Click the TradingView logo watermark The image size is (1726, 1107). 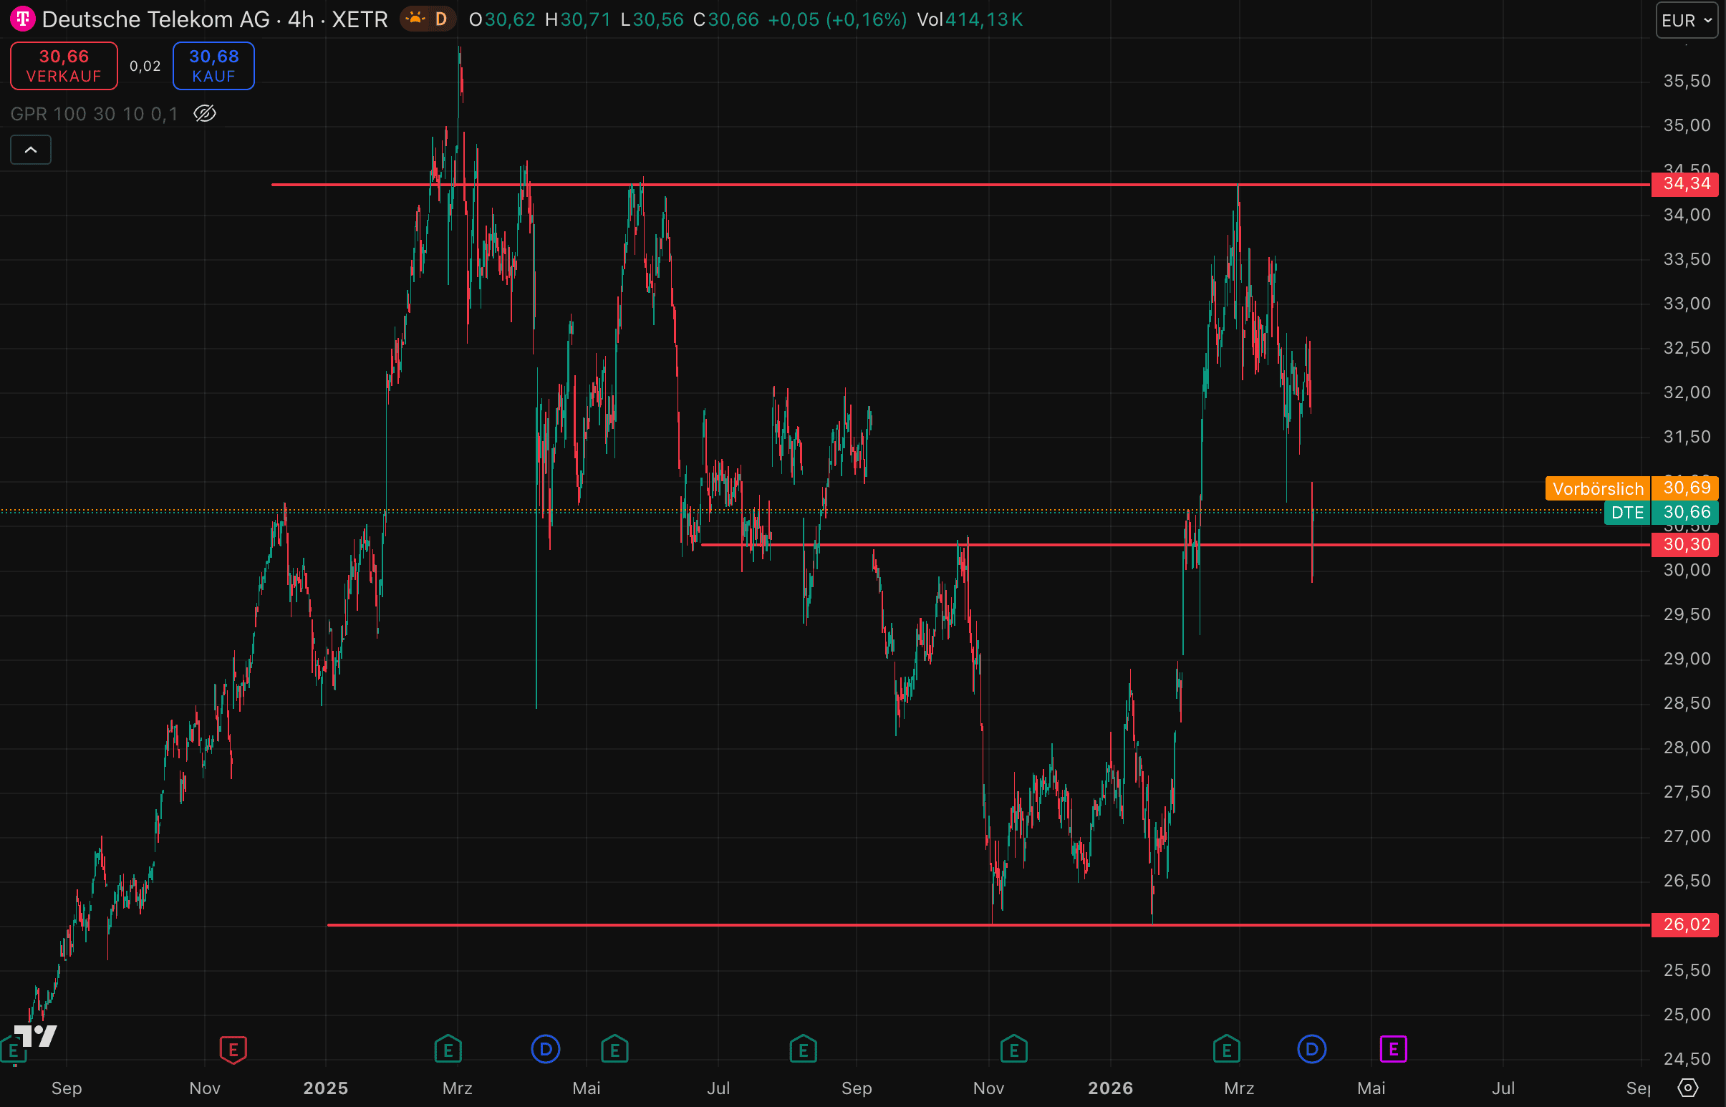tap(36, 1036)
